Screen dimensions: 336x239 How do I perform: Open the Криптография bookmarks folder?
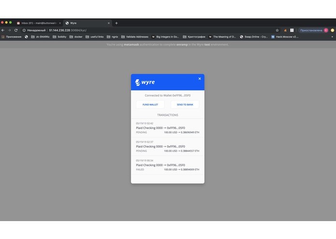194,37
